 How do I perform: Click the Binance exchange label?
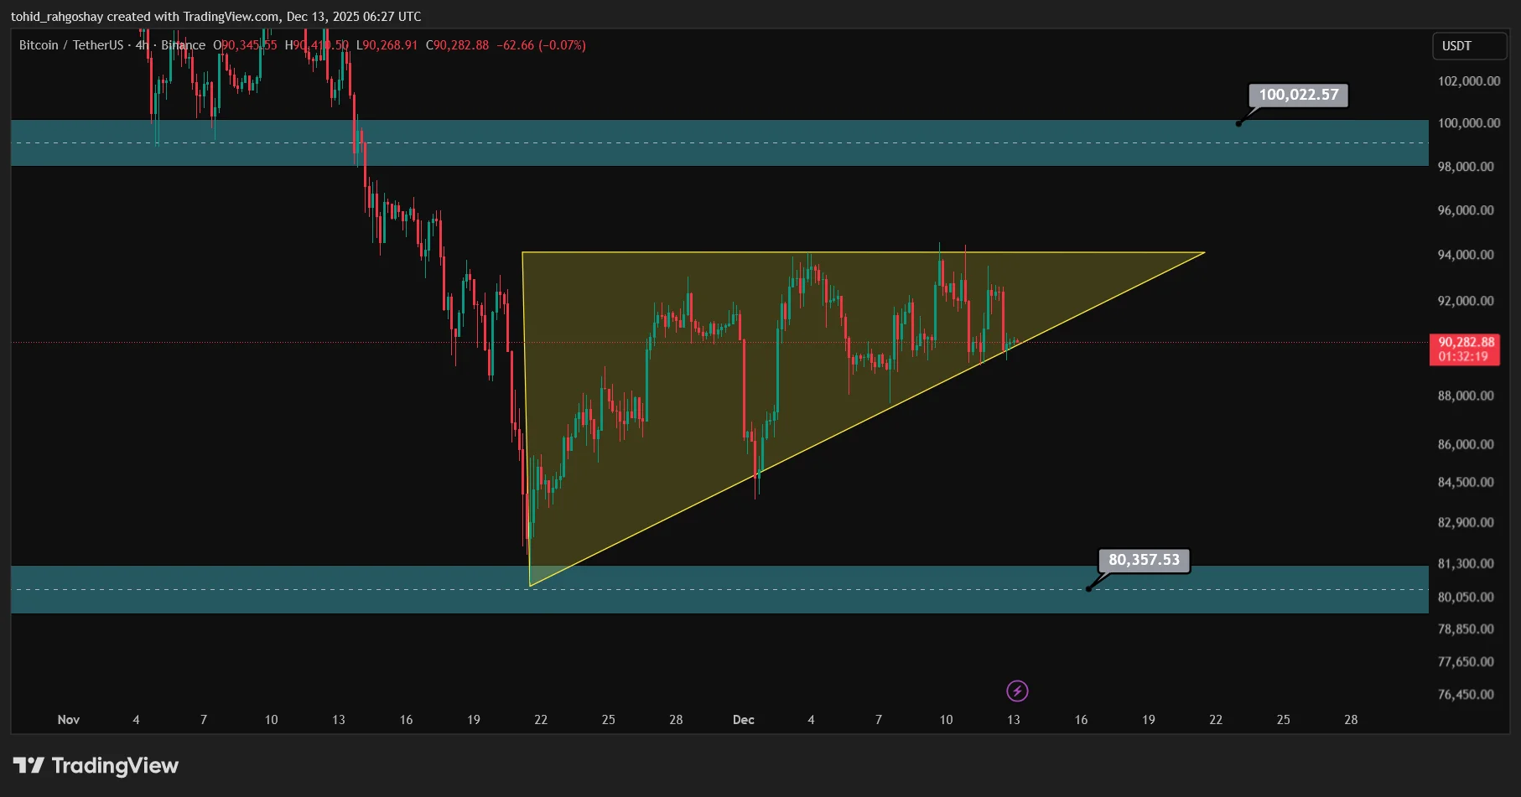coord(183,45)
